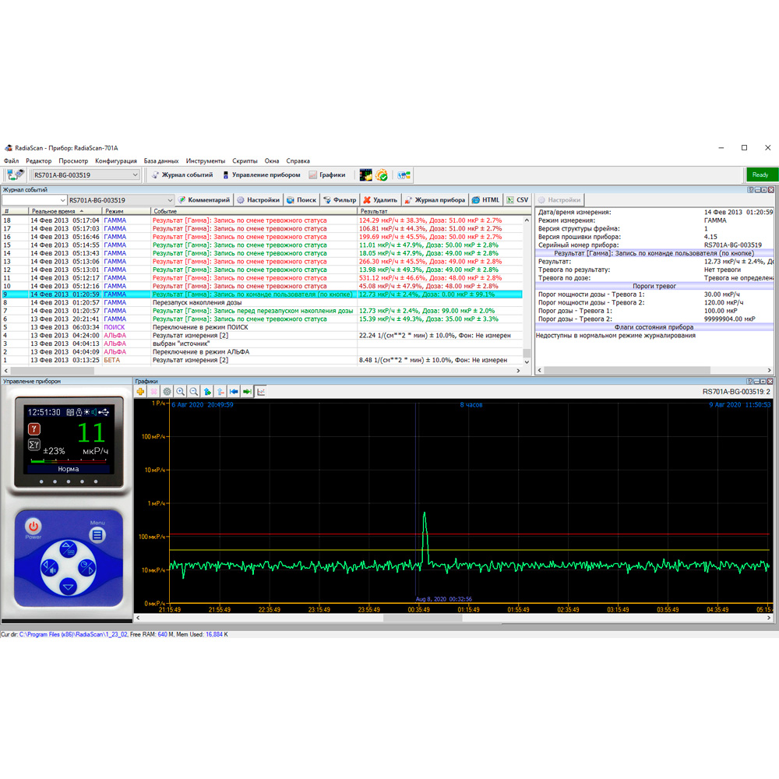Open the empty combo box left of journal toolbar
779x779 pixels.
(62, 200)
